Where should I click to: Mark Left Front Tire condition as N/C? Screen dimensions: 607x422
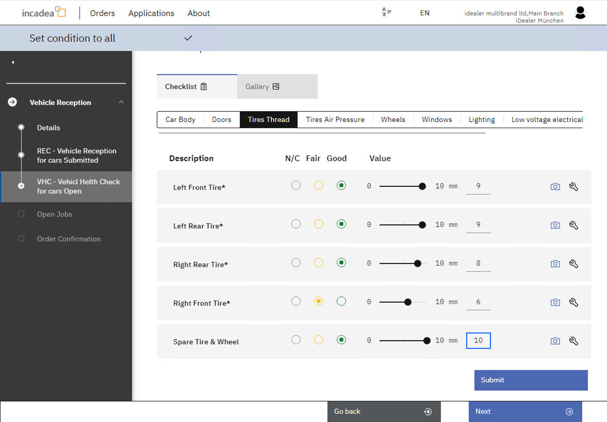tap(296, 185)
